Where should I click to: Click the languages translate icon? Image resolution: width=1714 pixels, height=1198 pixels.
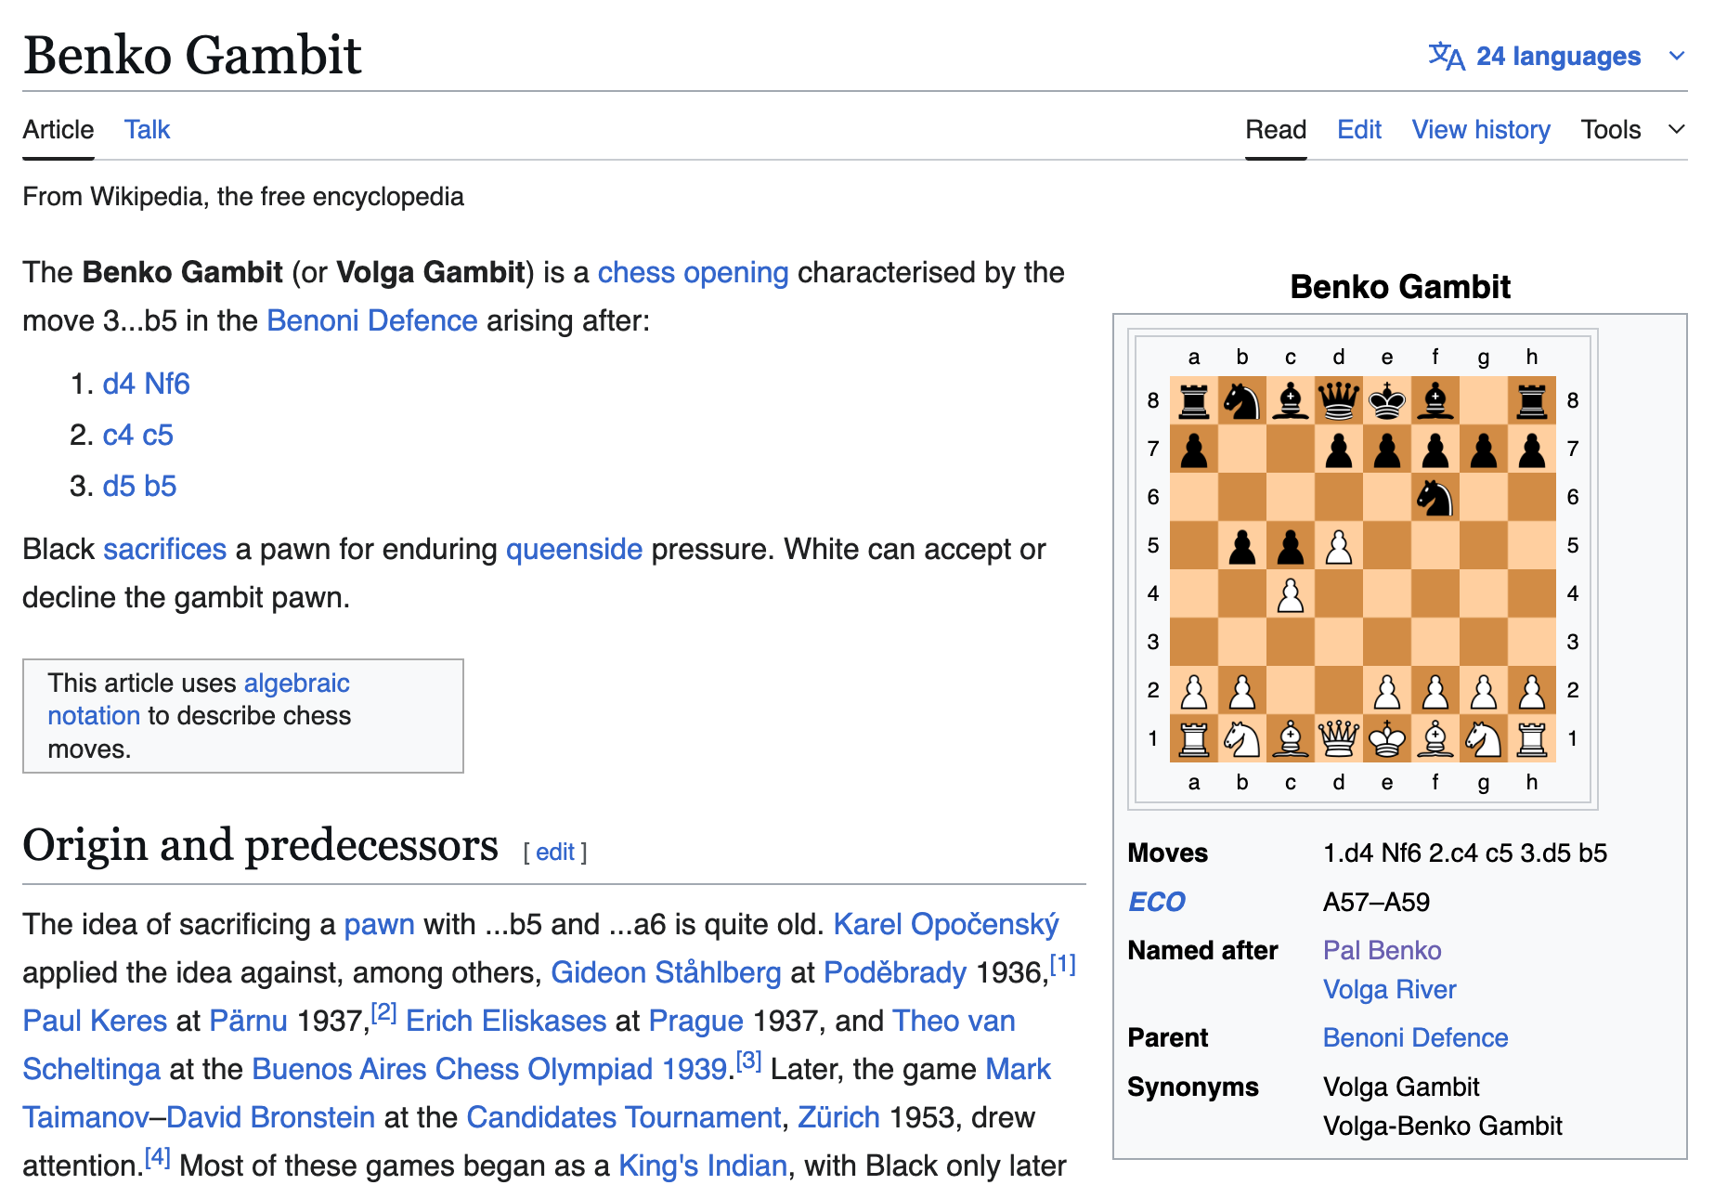(x=1446, y=57)
